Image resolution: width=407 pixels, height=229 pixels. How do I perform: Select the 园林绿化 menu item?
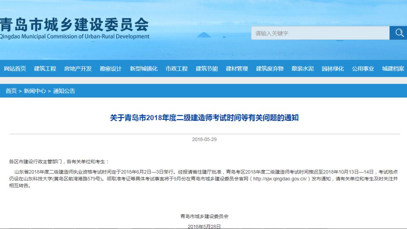(332, 69)
